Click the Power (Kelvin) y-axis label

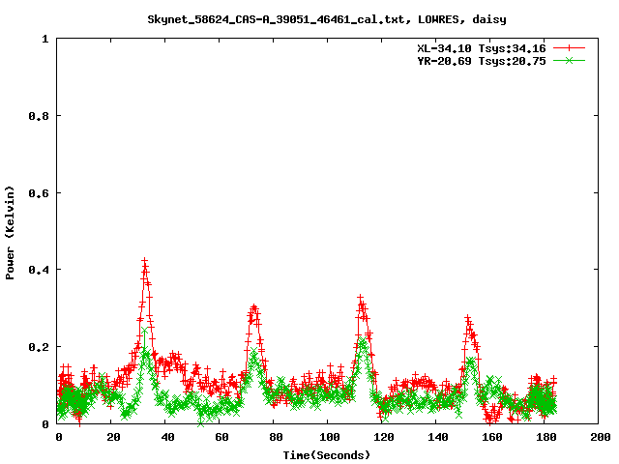tap(10, 233)
